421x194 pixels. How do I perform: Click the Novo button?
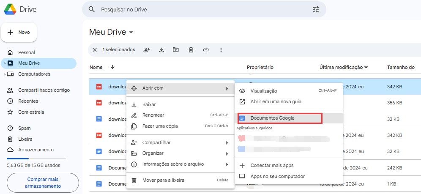click(x=19, y=33)
